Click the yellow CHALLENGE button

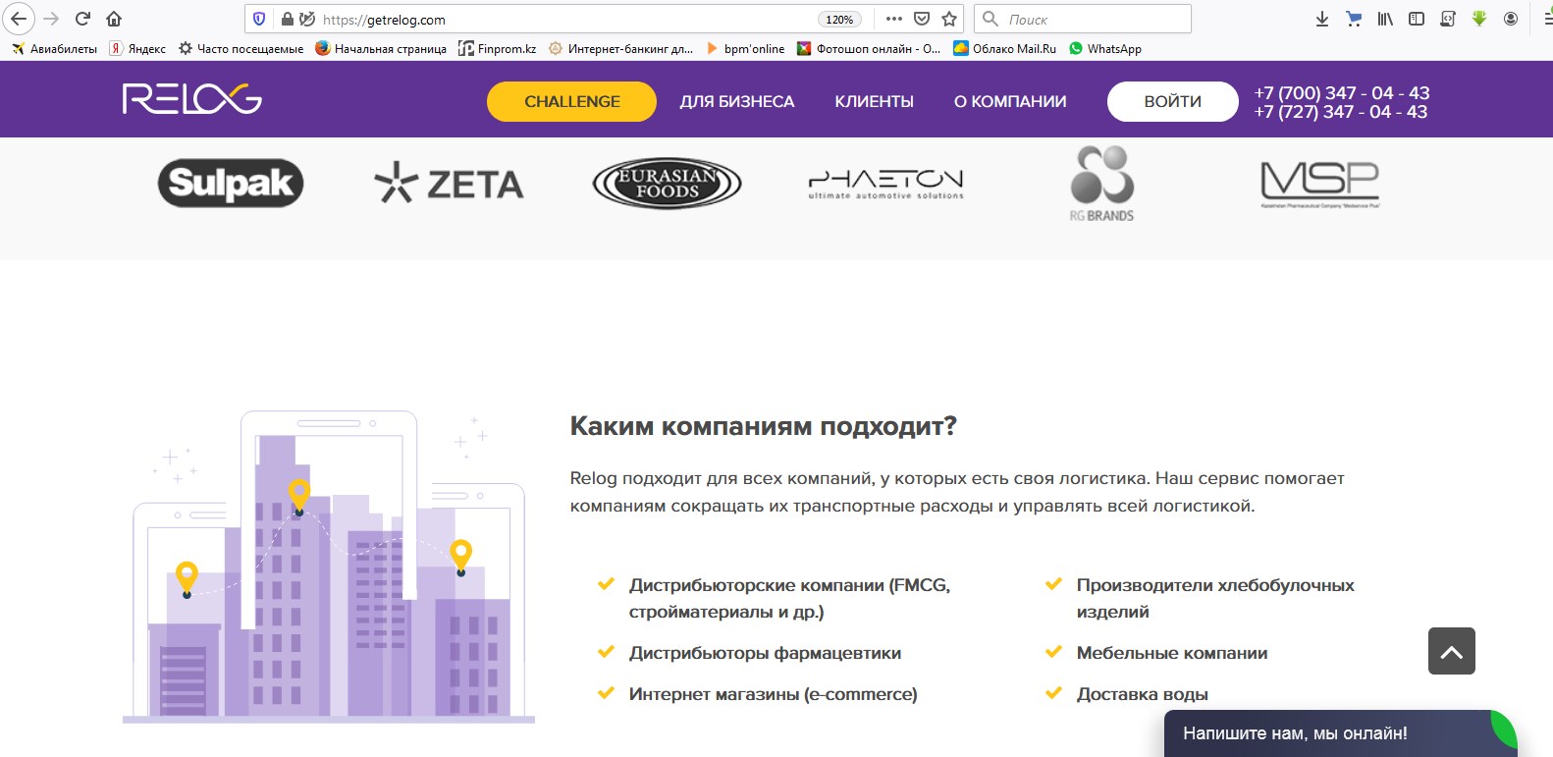pyautogui.click(x=571, y=101)
